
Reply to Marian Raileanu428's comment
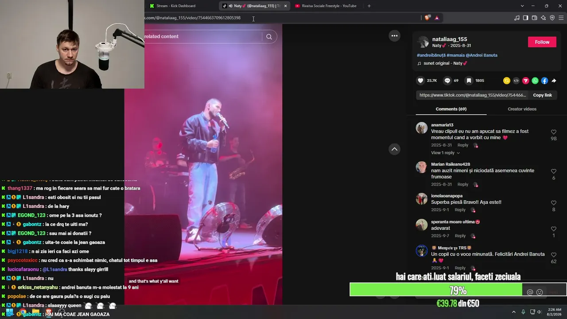pos(463,184)
